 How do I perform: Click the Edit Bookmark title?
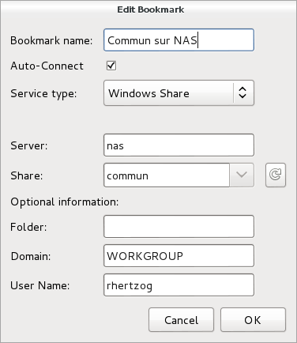(x=151, y=9)
